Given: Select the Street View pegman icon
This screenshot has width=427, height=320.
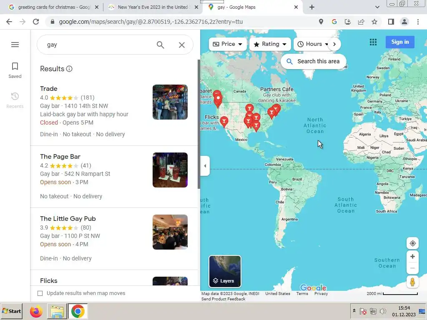Looking at the screenshot, I should coord(412,282).
